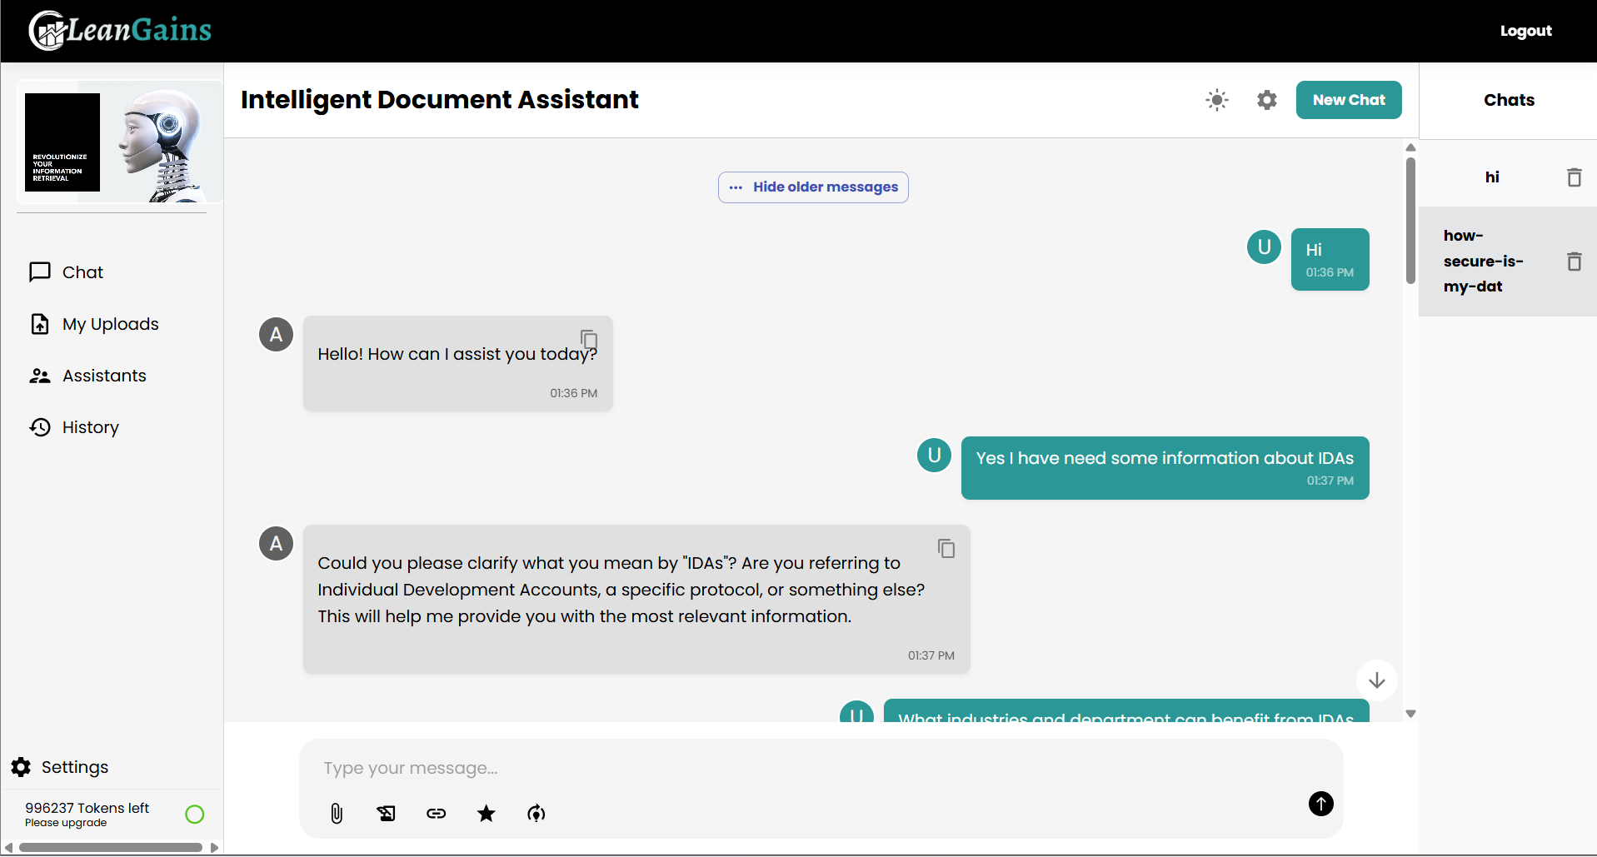View chat History in the sidebar
The image size is (1597, 857).
(90, 427)
